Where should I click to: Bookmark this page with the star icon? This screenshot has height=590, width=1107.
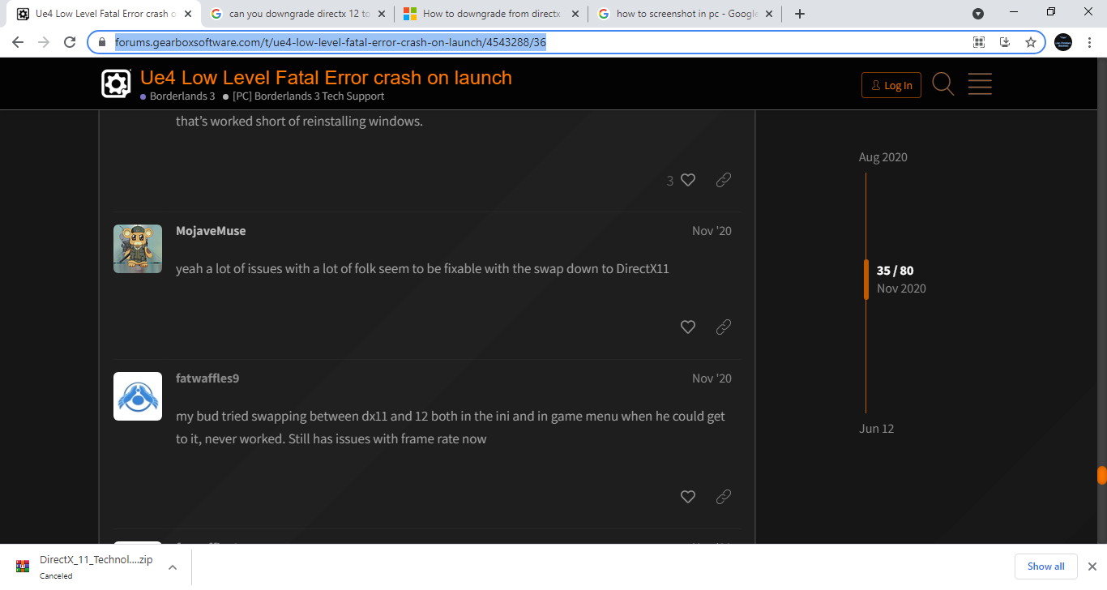coord(1031,42)
